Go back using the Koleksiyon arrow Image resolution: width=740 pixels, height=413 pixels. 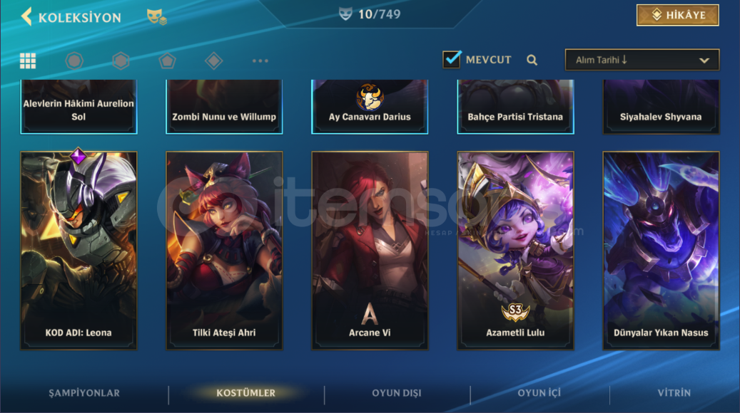pyautogui.click(x=26, y=17)
